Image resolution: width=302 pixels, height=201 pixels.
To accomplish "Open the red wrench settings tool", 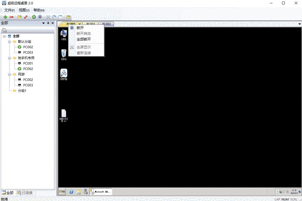I will point(26,17).
